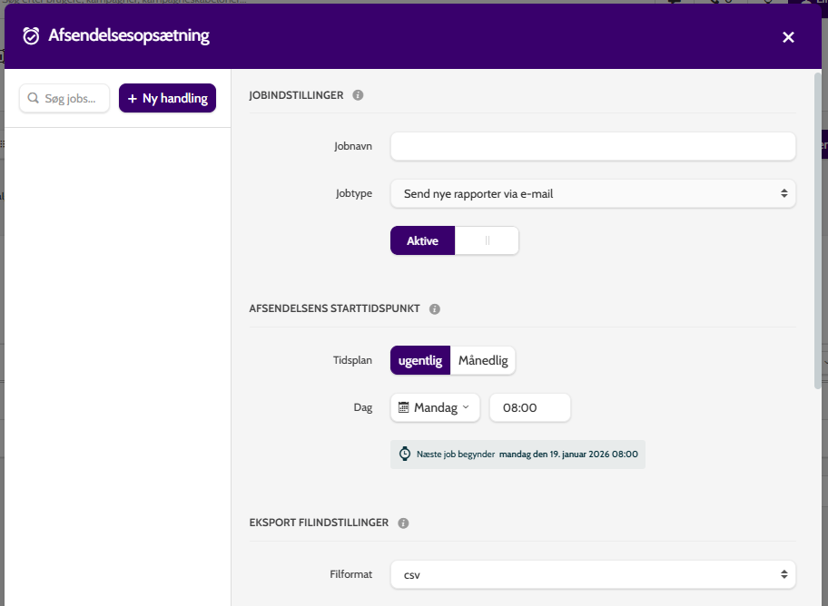Image resolution: width=828 pixels, height=606 pixels.
Task: Click the Søg jobs search field
Action: click(x=64, y=98)
